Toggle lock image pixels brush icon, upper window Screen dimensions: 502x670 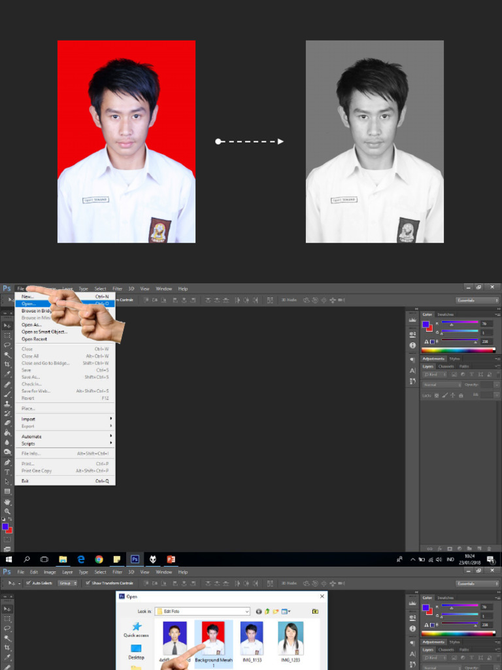click(444, 396)
